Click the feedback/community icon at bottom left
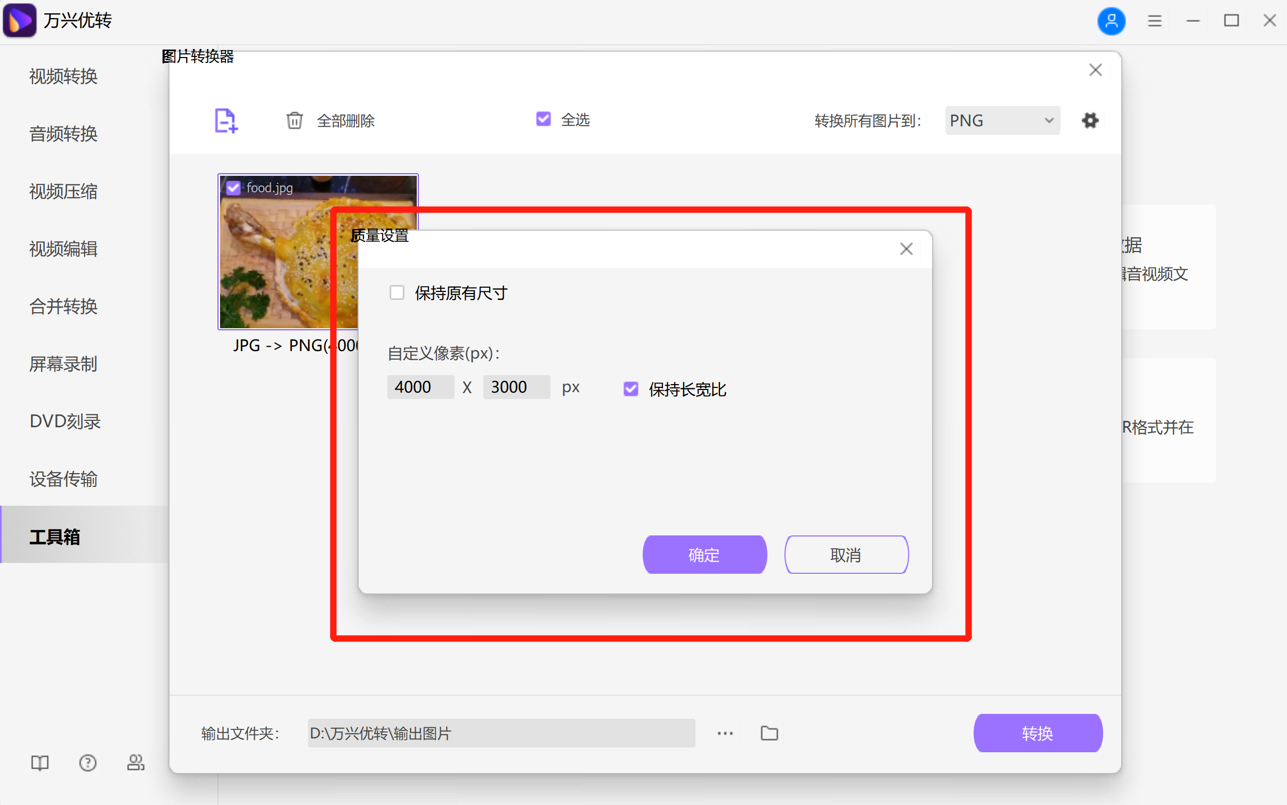 coord(135,763)
